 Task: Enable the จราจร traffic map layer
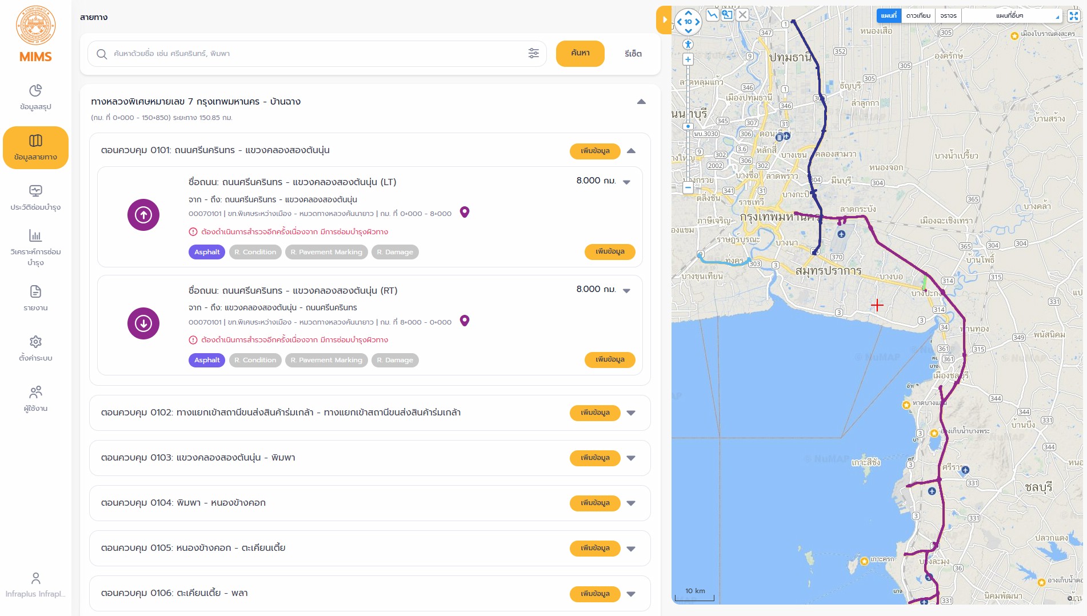(948, 16)
